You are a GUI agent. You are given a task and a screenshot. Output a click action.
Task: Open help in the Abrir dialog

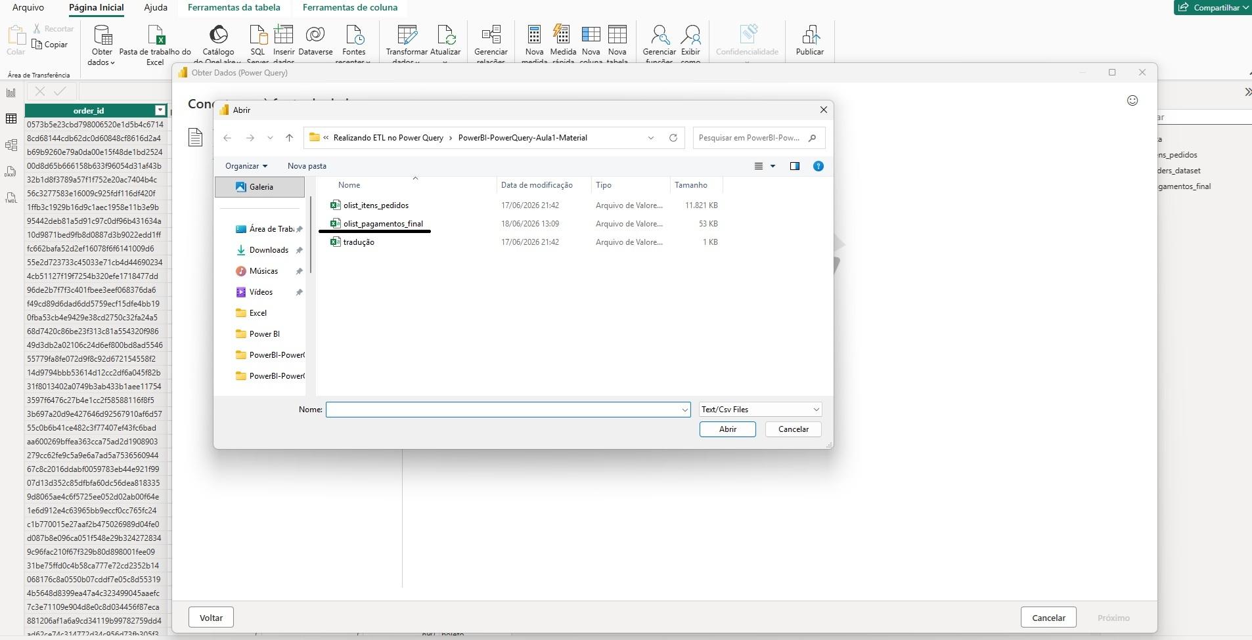coord(818,166)
